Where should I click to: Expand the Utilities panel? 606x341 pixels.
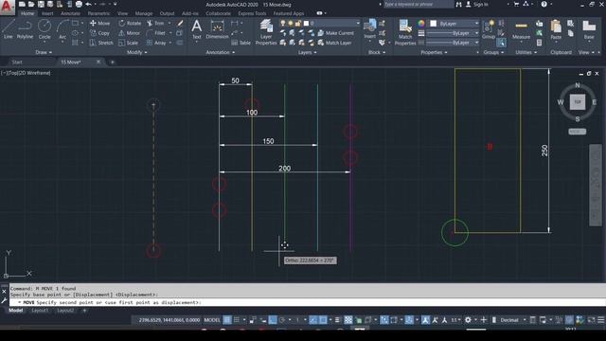click(526, 52)
